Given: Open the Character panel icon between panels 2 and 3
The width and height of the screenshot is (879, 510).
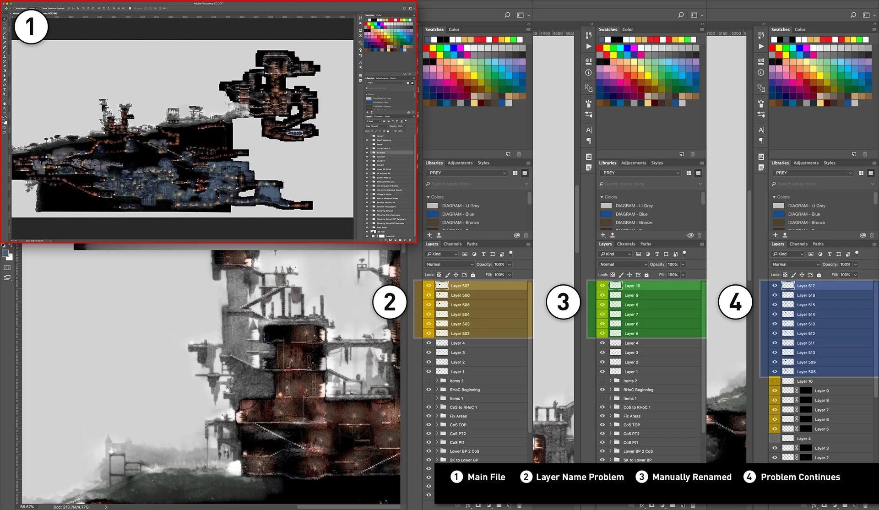Looking at the screenshot, I should tap(589, 130).
